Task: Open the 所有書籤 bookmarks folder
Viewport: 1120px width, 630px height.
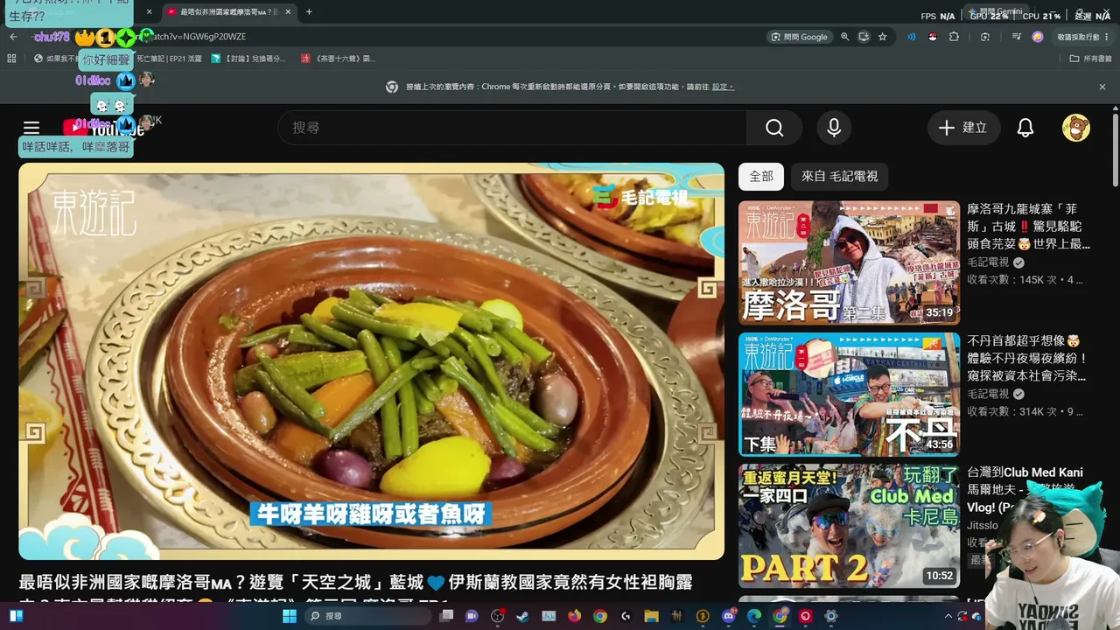Action: pos(1090,59)
